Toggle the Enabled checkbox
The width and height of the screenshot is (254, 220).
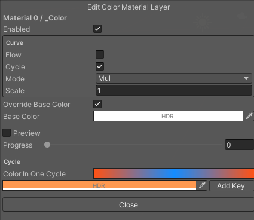click(x=97, y=29)
